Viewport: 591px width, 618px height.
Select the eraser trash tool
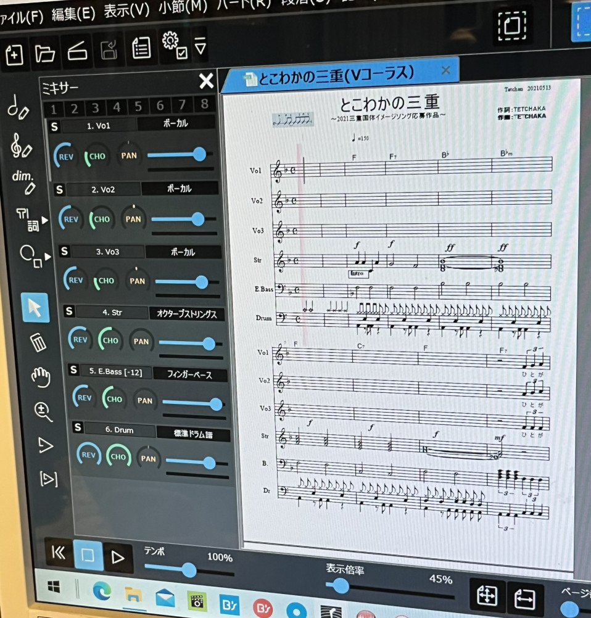(x=38, y=342)
